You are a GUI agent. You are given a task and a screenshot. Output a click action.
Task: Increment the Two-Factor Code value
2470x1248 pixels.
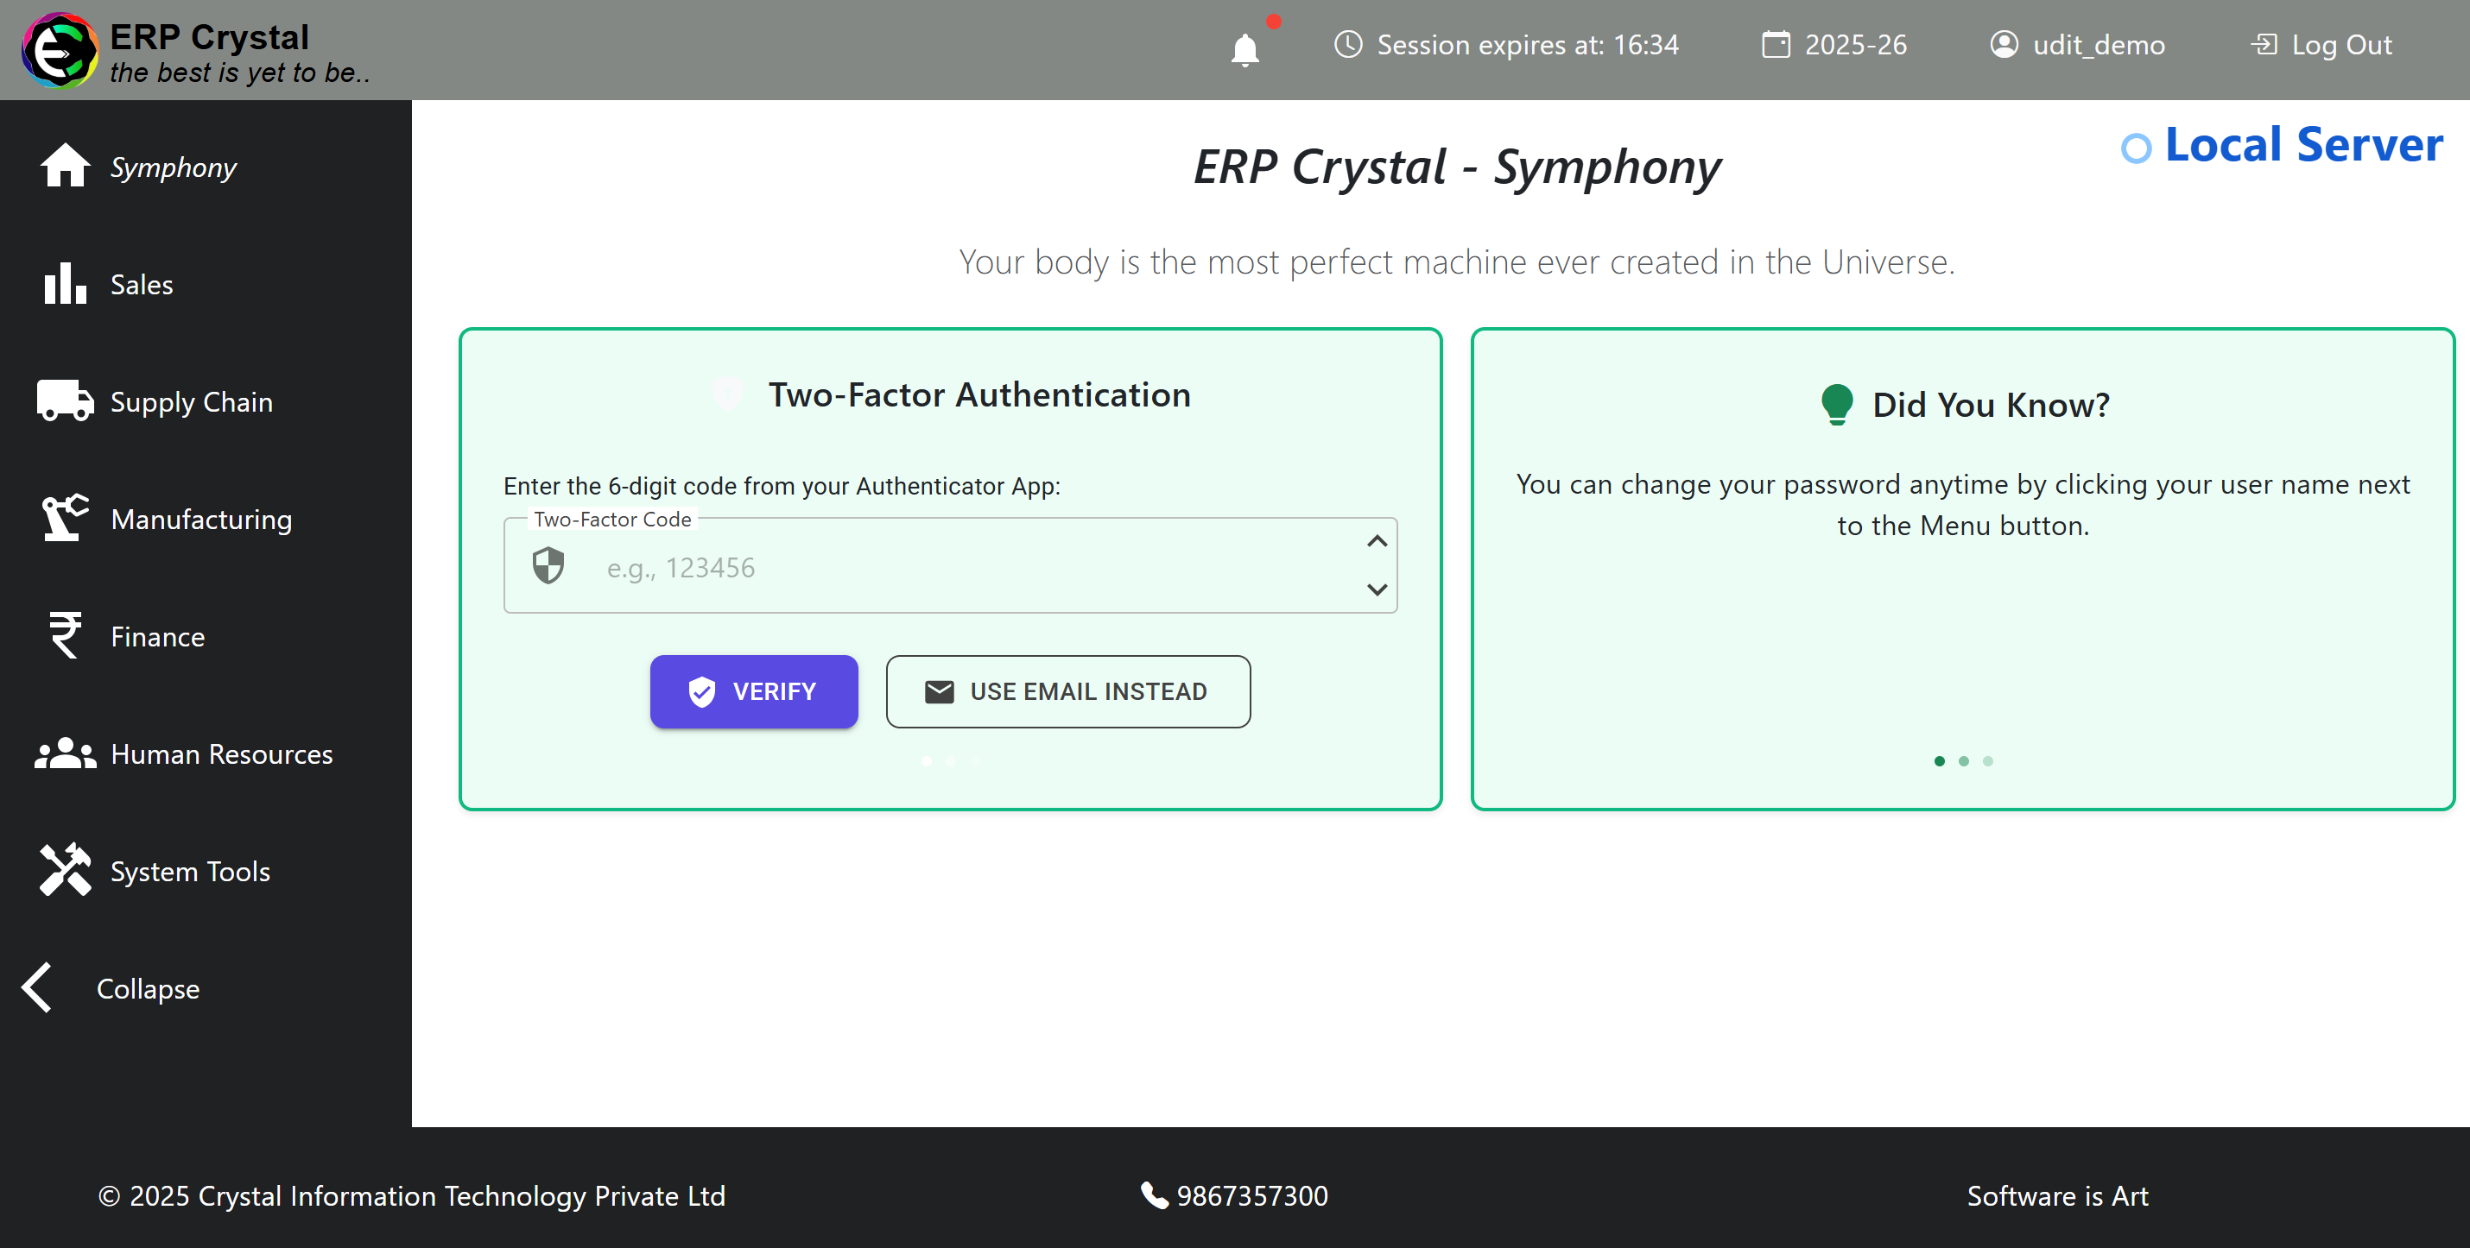point(1377,541)
